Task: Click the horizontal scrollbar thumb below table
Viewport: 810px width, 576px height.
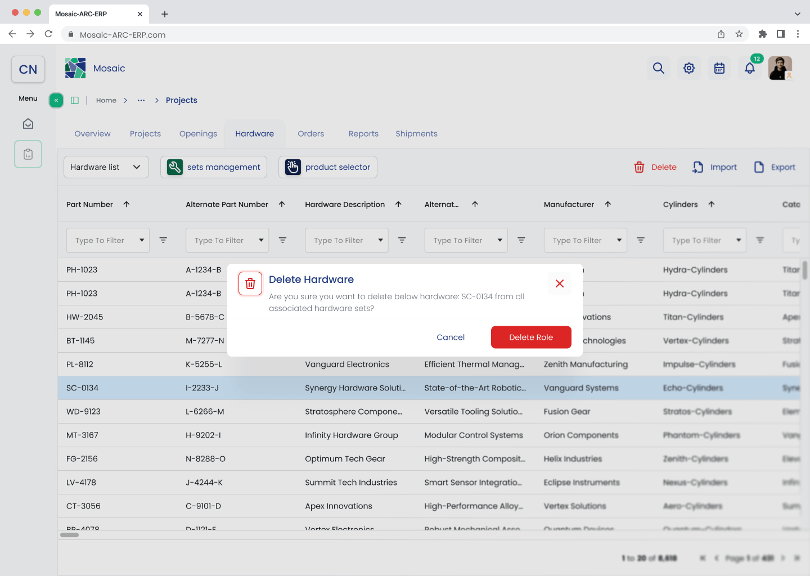Action: pyautogui.click(x=70, y=535)
